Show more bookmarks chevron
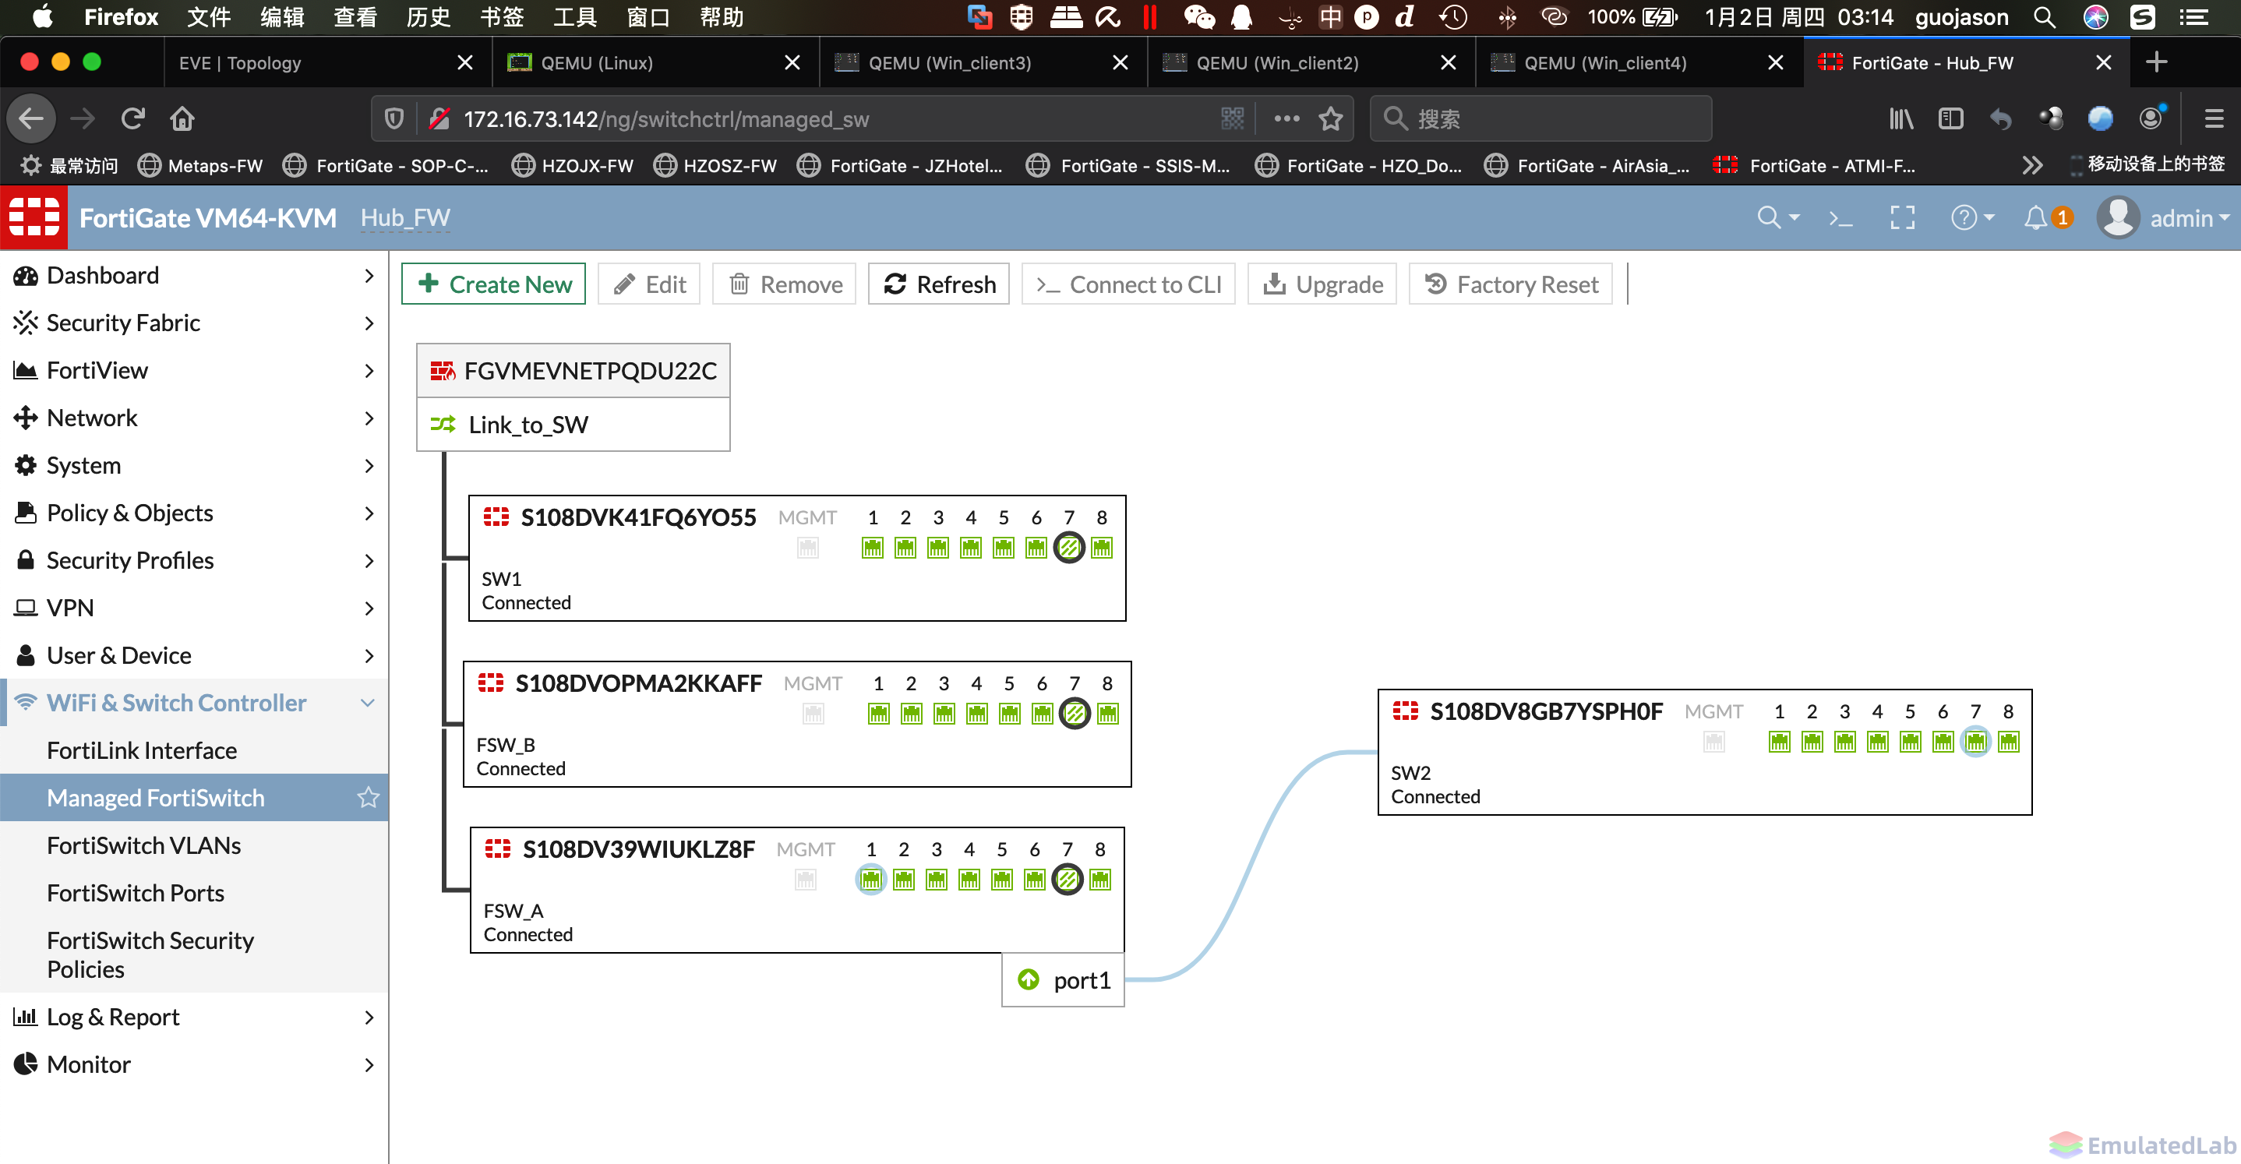The width and height of the screenshot is (2241, 1164). tap(2031, 165)
